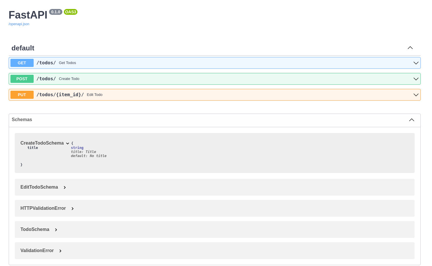Click the CreateTodoSchema model name
Screen dimensions: 432x266
42,143
